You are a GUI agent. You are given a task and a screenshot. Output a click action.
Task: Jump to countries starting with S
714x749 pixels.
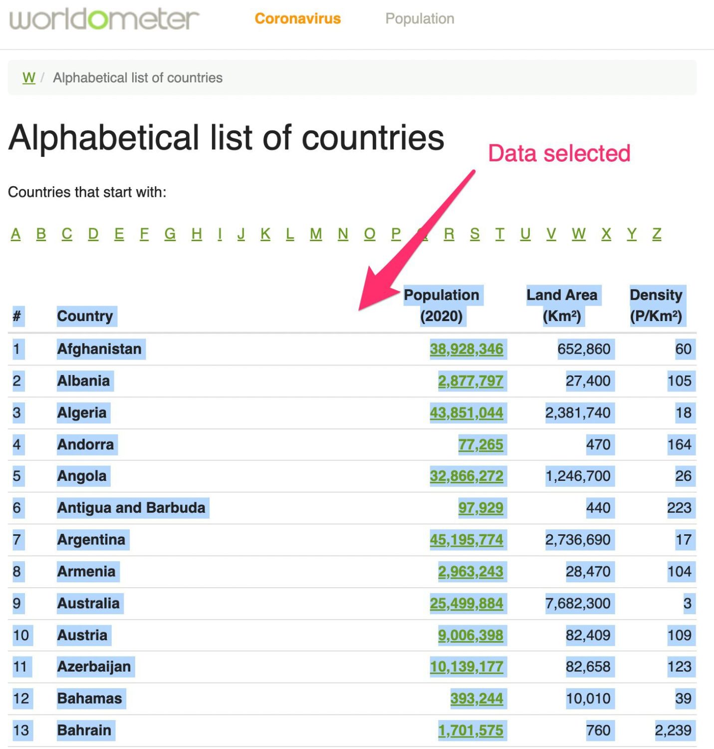pos(475,234)
